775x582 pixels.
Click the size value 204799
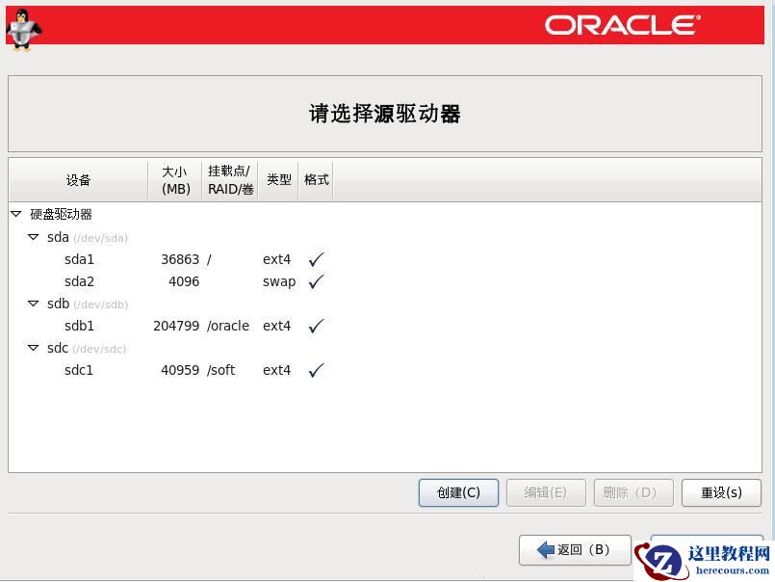coord(176,326)
